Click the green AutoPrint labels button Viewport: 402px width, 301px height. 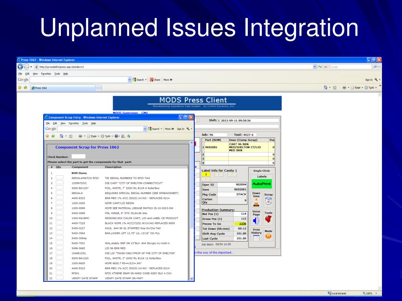coord(261,183)
